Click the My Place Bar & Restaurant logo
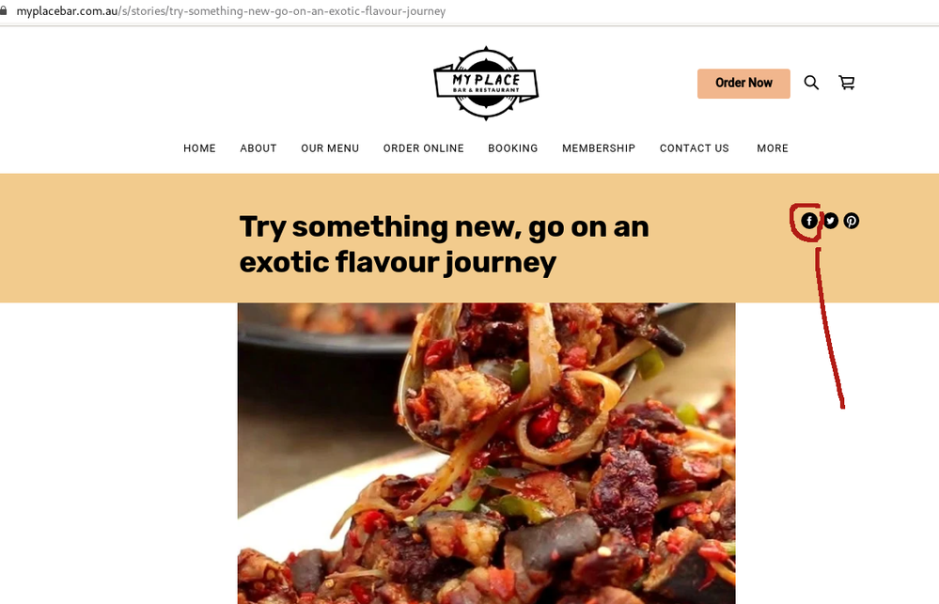Screen dimensions: 939x604 (x=486, y=84)
